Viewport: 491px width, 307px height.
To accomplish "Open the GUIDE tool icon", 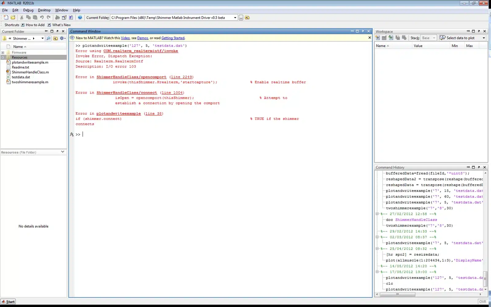I will click(64, 17).
